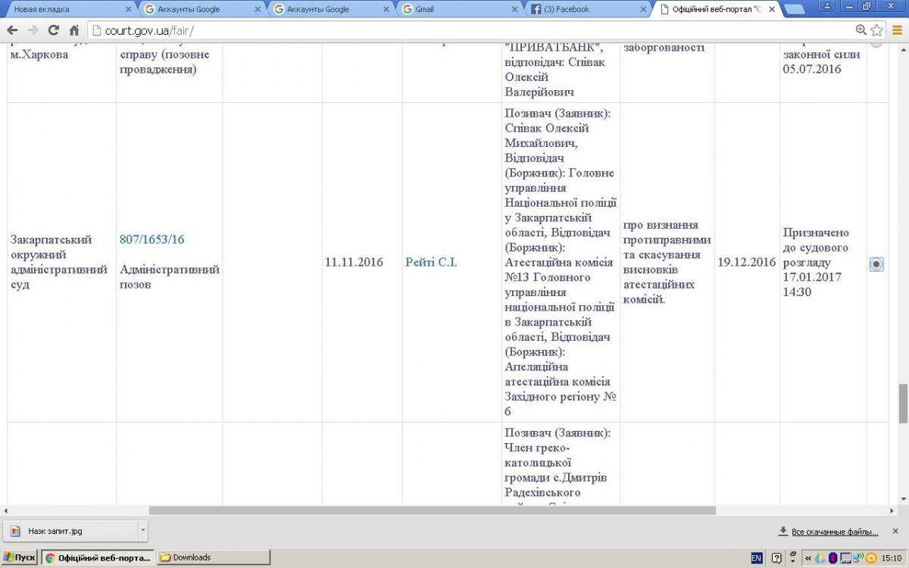
Task: Close the downloads bar
Action: coord(895,531)
